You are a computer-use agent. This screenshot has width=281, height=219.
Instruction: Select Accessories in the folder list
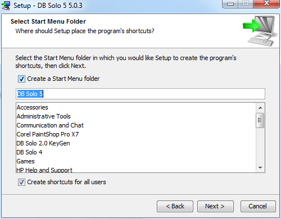pyautogui.click(x=33, y=107)
